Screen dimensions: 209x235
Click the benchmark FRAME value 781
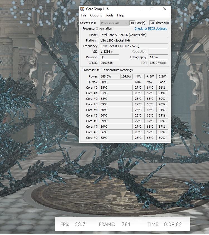[x=126, y=224]
